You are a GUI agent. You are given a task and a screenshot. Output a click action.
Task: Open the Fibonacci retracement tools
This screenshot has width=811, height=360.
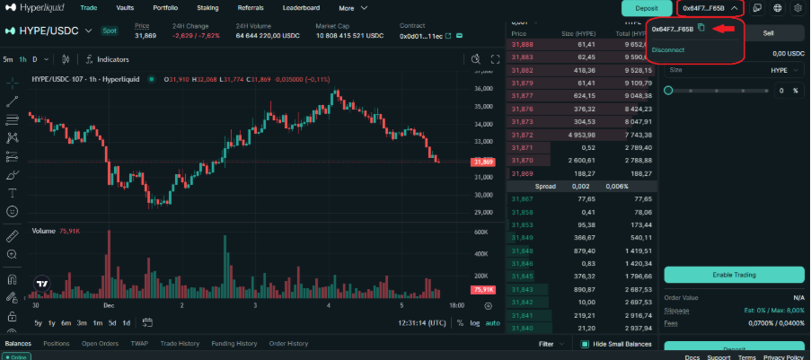(12, 120)
